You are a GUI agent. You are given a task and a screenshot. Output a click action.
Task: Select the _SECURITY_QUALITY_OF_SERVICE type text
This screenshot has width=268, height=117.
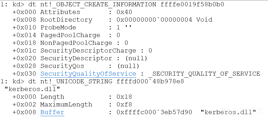coord(206,74)
